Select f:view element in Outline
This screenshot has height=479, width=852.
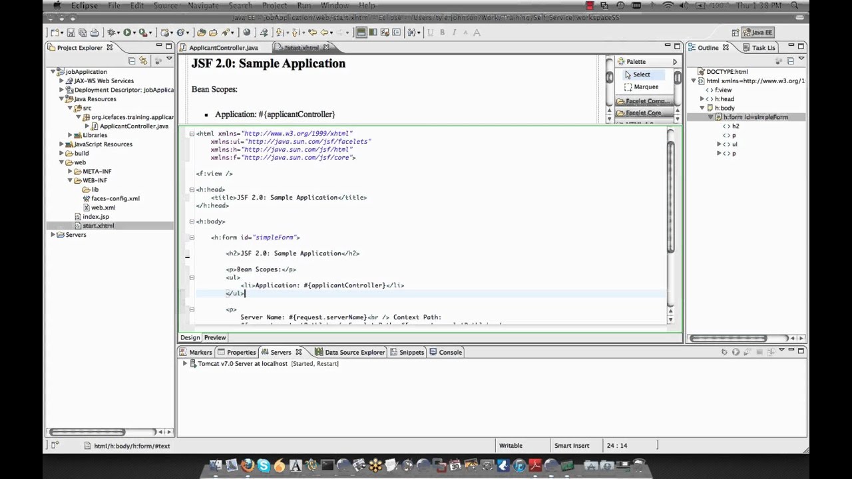click(x=719, y=90)
